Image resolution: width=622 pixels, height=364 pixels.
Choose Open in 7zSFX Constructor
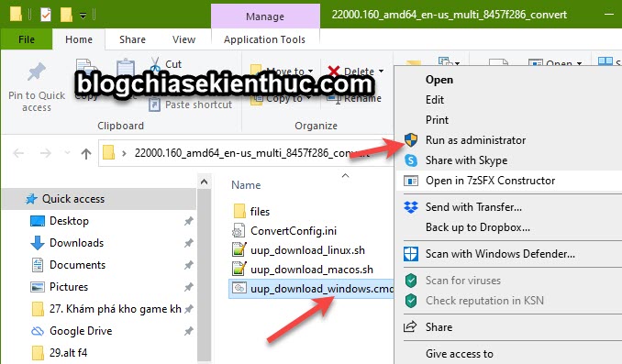pos(490,181)
